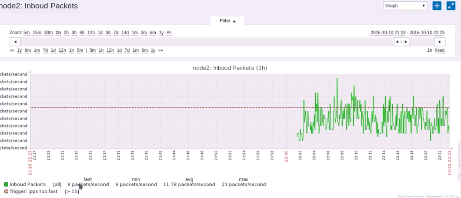Viewport: 461px width, 198px height.
Task: Add graph to favourites with plus icon
Action: click(x=437, y=6)
